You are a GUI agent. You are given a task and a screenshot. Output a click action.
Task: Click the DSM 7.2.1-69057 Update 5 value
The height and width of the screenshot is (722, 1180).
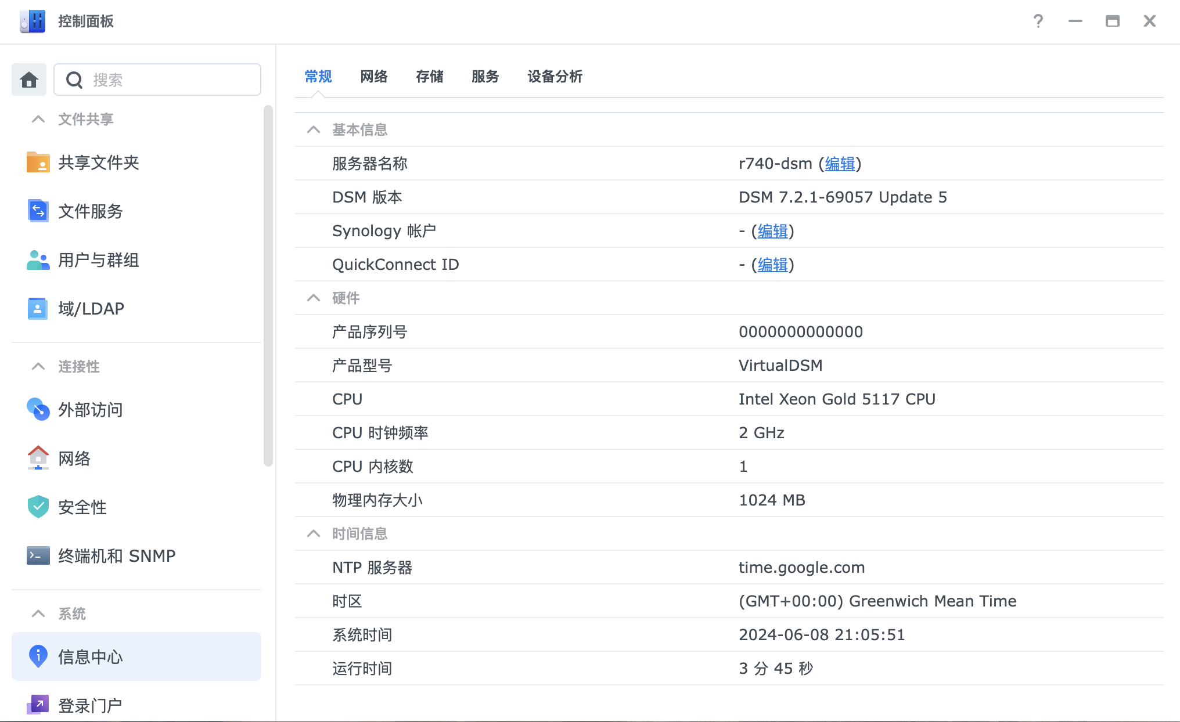[843, 198]
